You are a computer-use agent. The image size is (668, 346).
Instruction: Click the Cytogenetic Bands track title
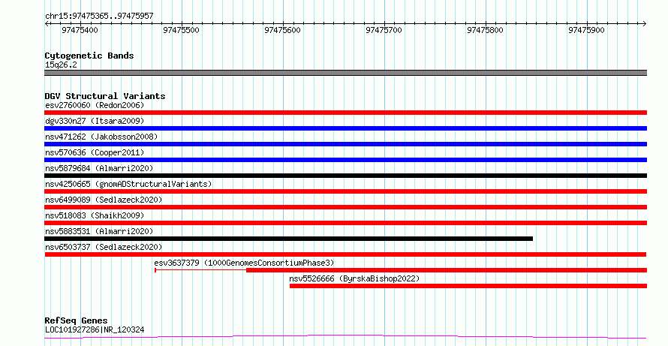pyautogui.click(x=89, y=56)
